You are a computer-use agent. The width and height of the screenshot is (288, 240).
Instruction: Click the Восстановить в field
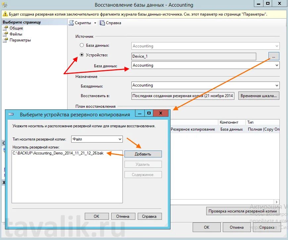(x=183, y=96)
